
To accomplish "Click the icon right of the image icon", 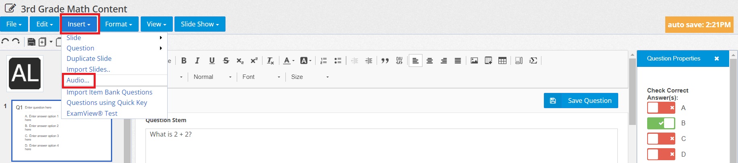I will click(x=488, y=60).
